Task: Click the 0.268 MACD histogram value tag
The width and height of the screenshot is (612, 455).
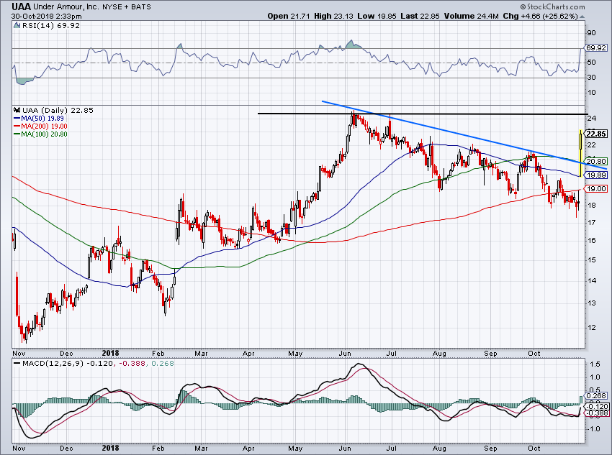Action: point(596,395)
